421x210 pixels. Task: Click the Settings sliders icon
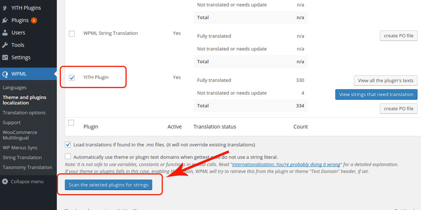coord(5,57)
